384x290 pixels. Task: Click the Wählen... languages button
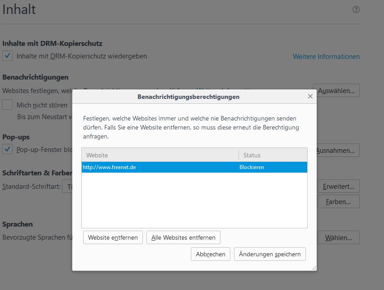[339, 237]
